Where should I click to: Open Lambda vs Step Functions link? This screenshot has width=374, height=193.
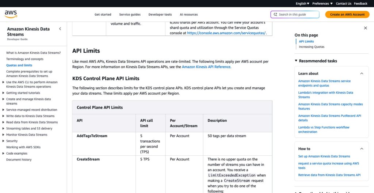(x=324, y=129)
